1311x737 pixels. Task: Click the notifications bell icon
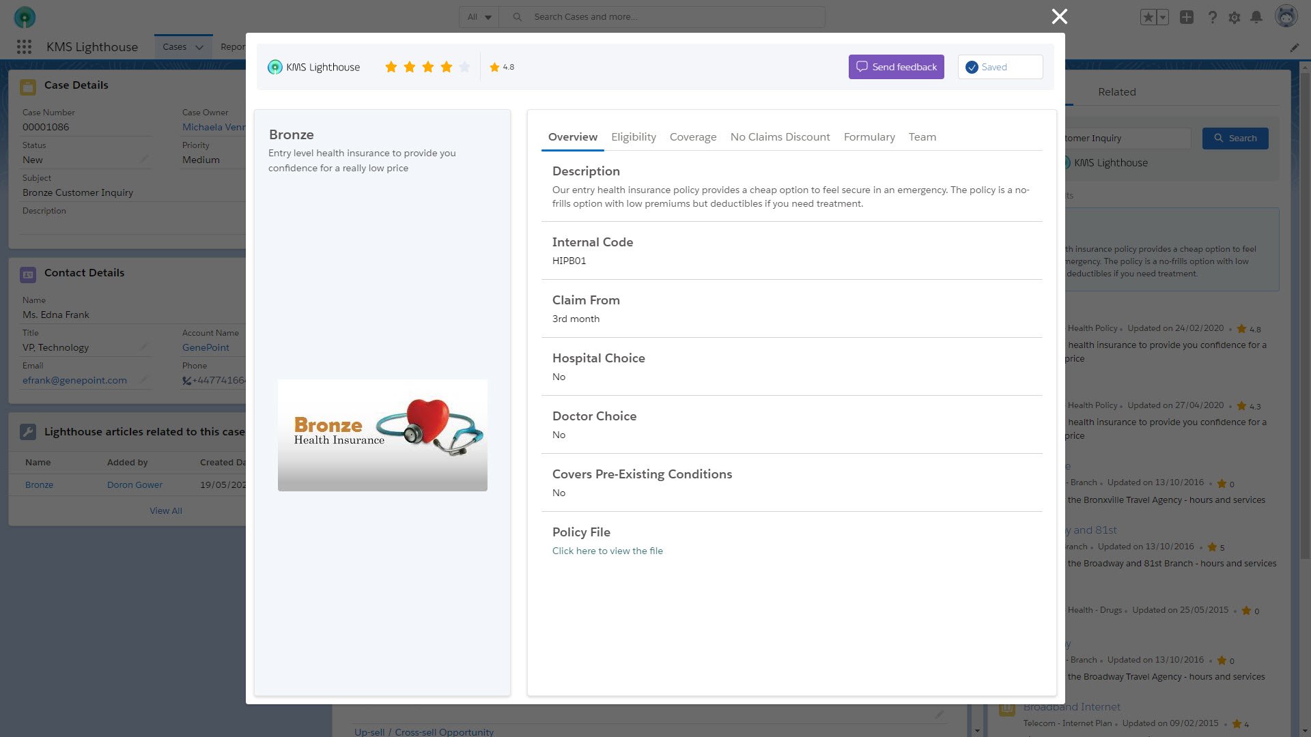(x=1256, y=17)
